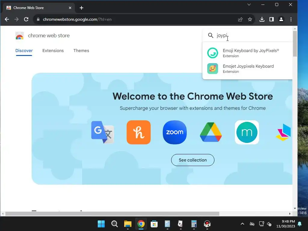Click the search magnifier icon in store
The width and height of the screenshot is (308, 231).
pos(211,35)
